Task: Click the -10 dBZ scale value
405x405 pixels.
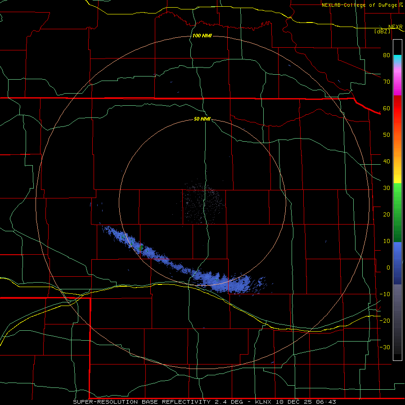Action: (385, 294)
